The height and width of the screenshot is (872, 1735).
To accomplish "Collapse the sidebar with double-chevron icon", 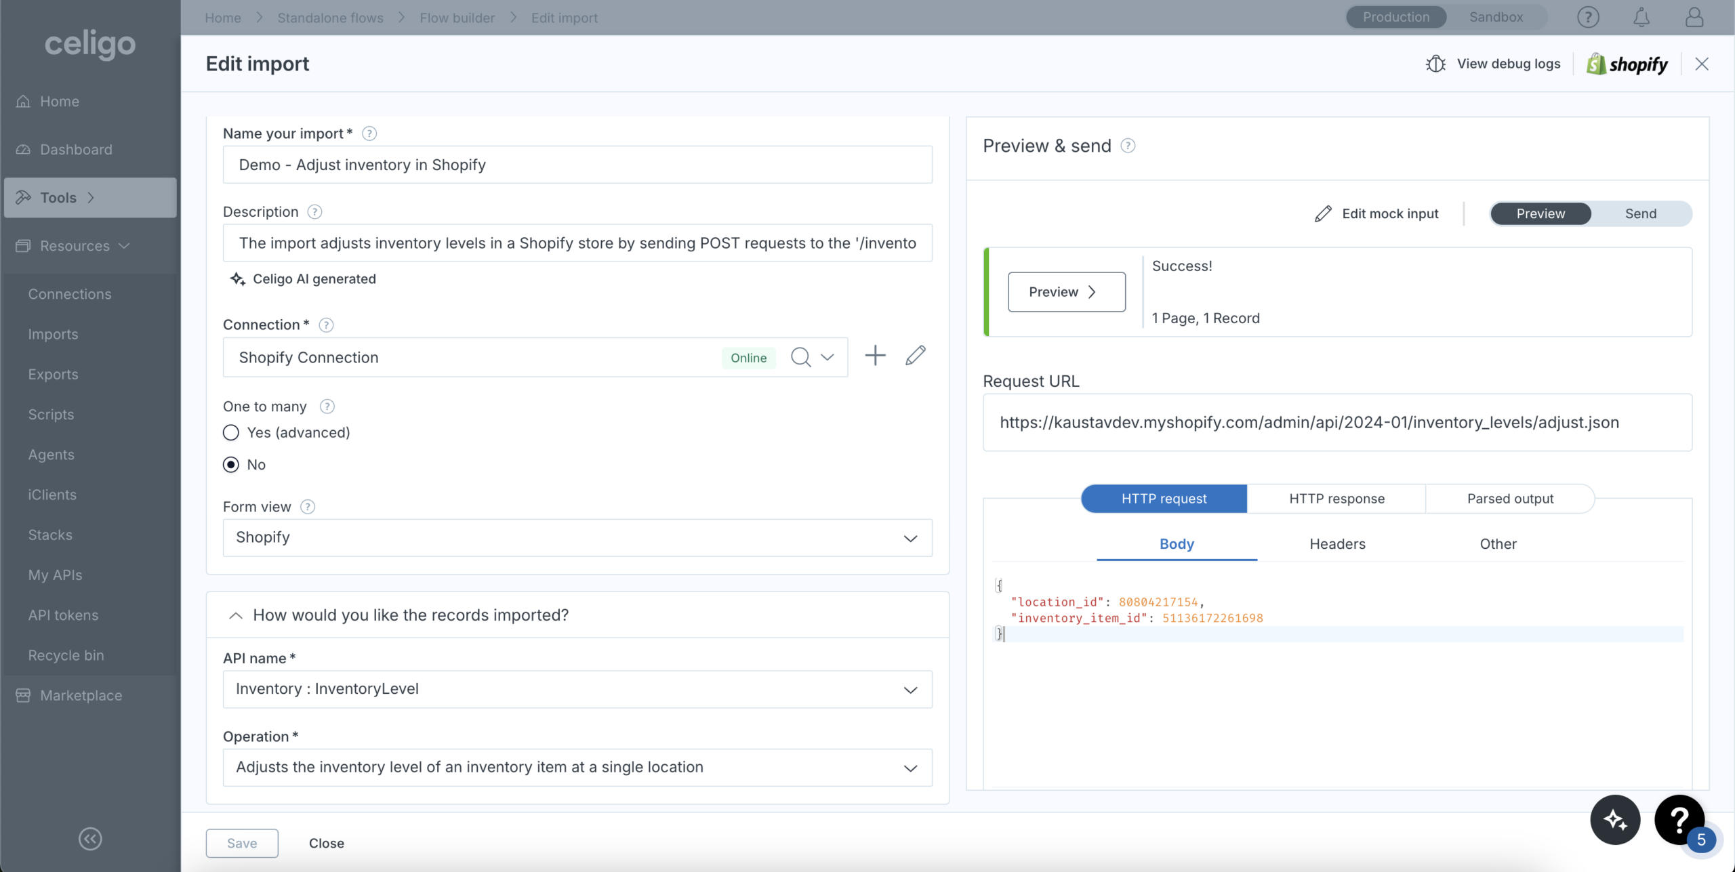I will click(x=90, y=839).
